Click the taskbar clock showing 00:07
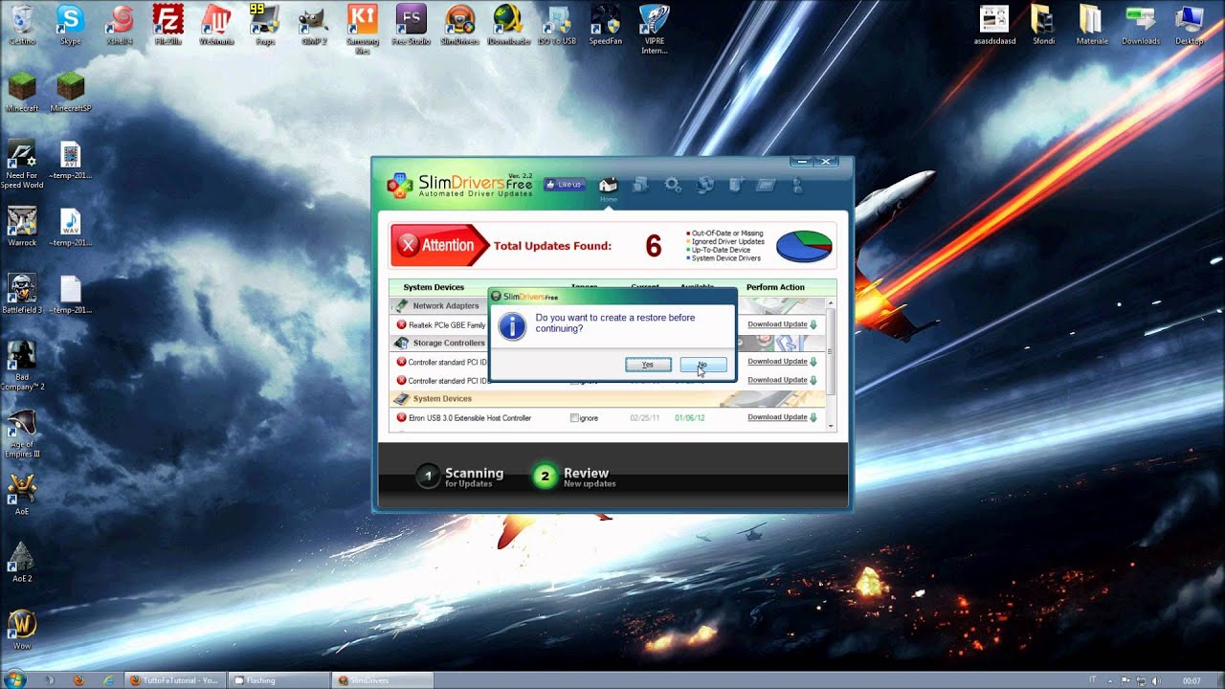 pyautogui.click(x=1192, y=680)
